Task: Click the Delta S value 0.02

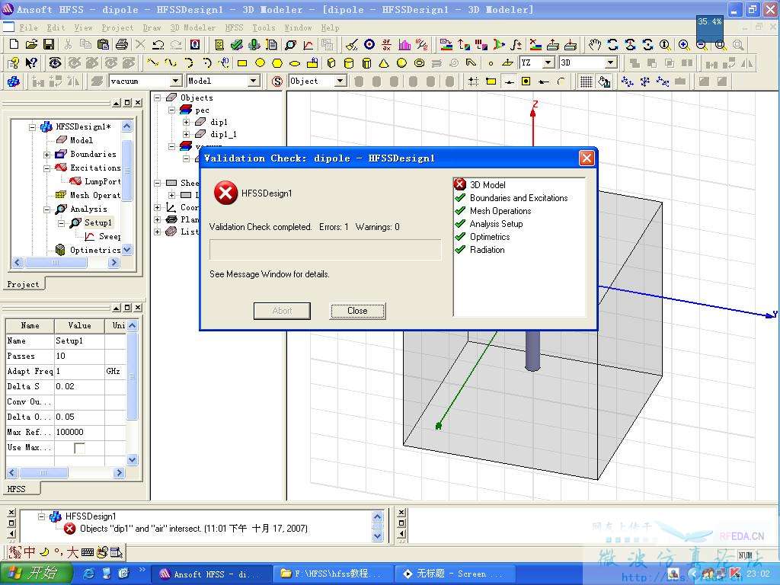Action: point(79,386)
